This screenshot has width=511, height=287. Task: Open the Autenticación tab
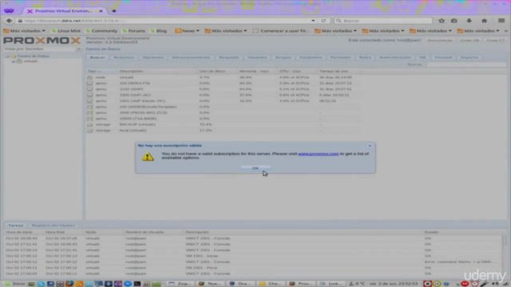pos(395,57)
